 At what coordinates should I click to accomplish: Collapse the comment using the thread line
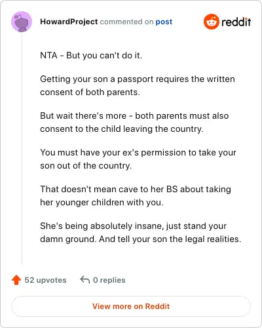pos(22,148)
